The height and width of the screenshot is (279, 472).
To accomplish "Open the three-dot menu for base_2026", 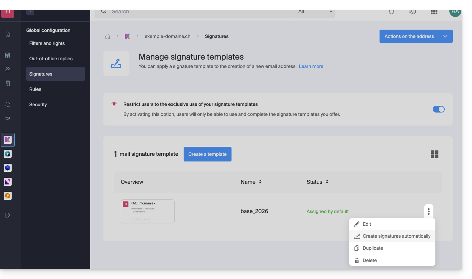I will pyautogui.click(x=428, y=211).
